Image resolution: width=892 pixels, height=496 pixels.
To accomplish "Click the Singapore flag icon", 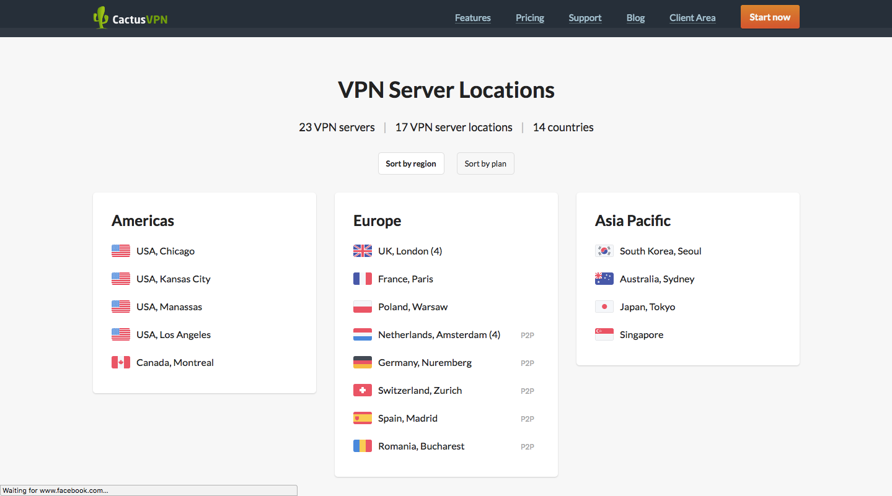I will tap(604, 334).
